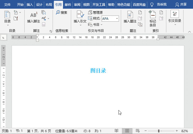Click Update Table of Figures icon in 题注 group

coord(140,18)
